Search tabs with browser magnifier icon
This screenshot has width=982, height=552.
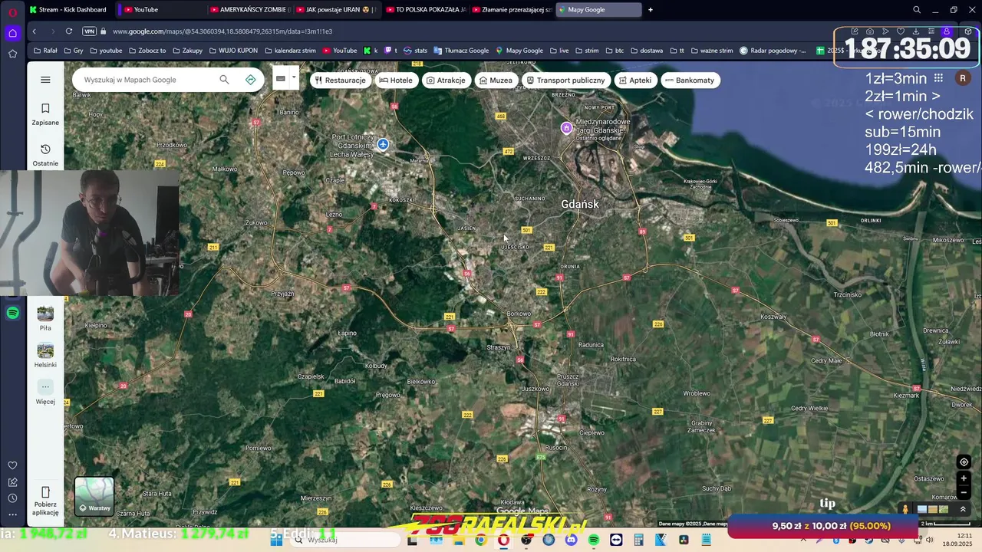pos(917,10)
